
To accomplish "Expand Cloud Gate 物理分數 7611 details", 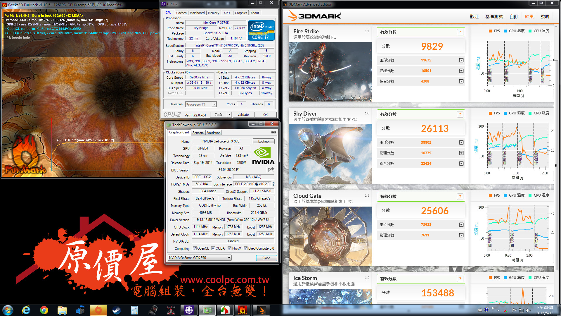I will point(461,235).
